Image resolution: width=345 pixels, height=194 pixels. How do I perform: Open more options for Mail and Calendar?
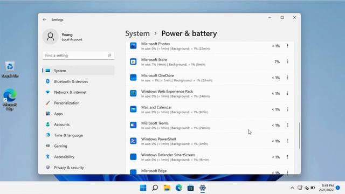[287, 109]
